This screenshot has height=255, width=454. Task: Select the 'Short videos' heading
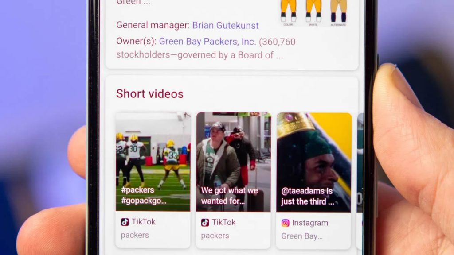pos(150,94)
